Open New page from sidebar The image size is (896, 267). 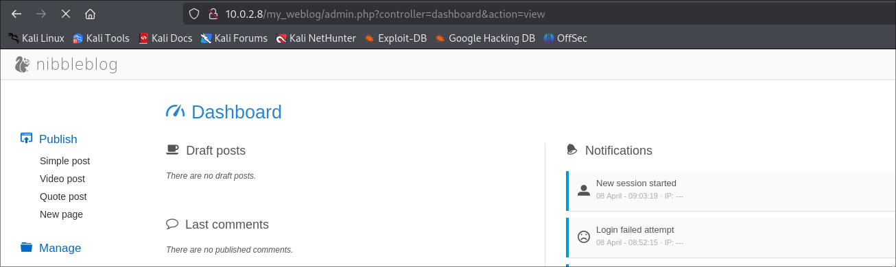click(61, 214)
